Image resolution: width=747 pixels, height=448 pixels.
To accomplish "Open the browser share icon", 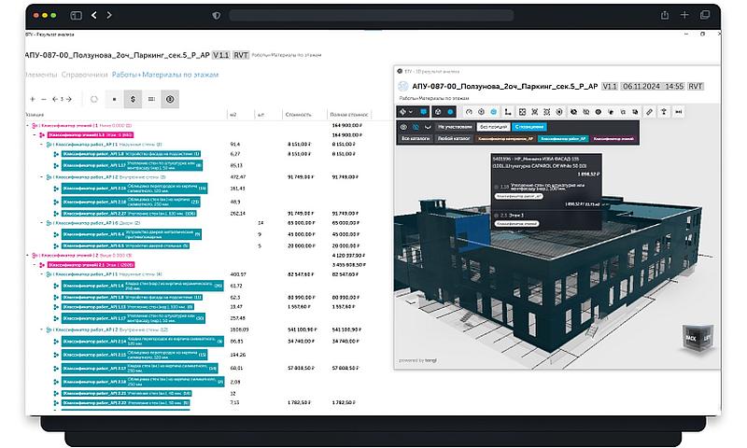I will 665,15.
